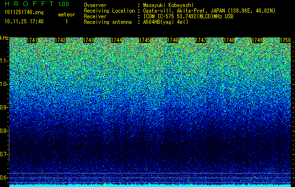The image size is (295, 187).
Task: Click the HROFFT 1.0.0 title text
Action: (37, 4)
